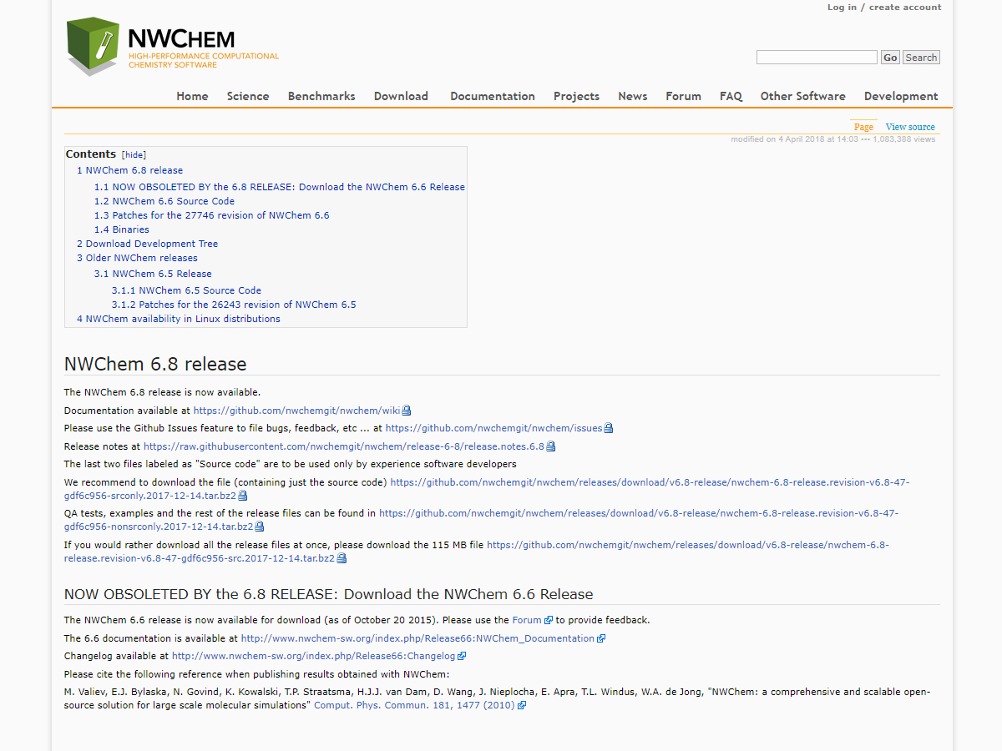Viewport: 1002px width, 751px height.
Task: Hide the Contents table using the hide toggle
Action: (x=134, y=155)
